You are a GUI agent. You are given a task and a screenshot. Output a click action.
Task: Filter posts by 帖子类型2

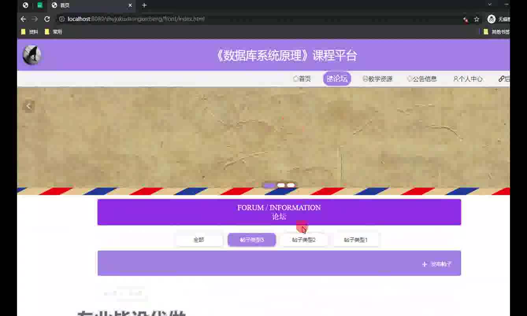click(x=304, y=240)
